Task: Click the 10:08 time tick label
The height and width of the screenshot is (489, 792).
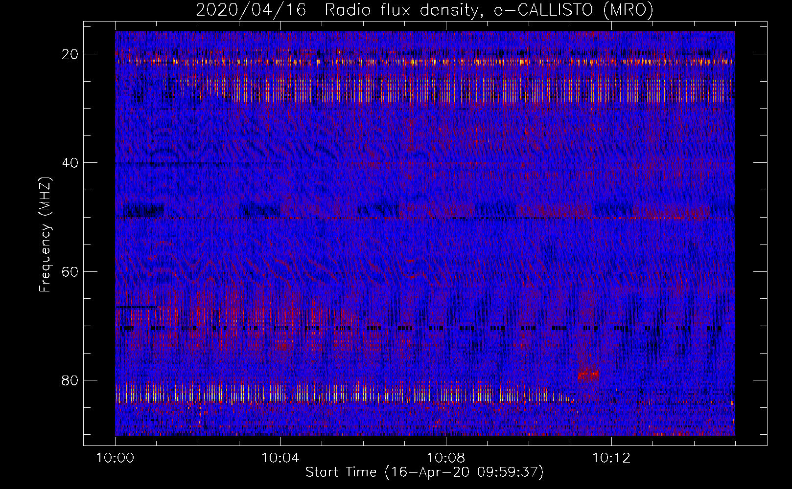Action: 446,458
